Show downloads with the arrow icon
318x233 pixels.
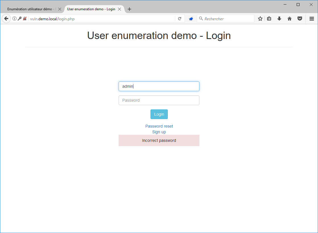pos(279,18)
